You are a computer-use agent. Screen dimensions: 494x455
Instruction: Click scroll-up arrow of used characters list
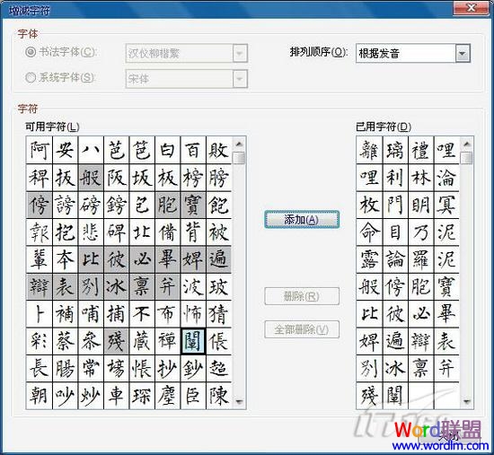467,144
